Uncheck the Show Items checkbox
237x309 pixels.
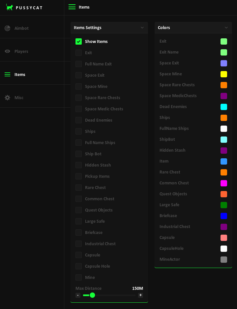[x=78, y=41]
